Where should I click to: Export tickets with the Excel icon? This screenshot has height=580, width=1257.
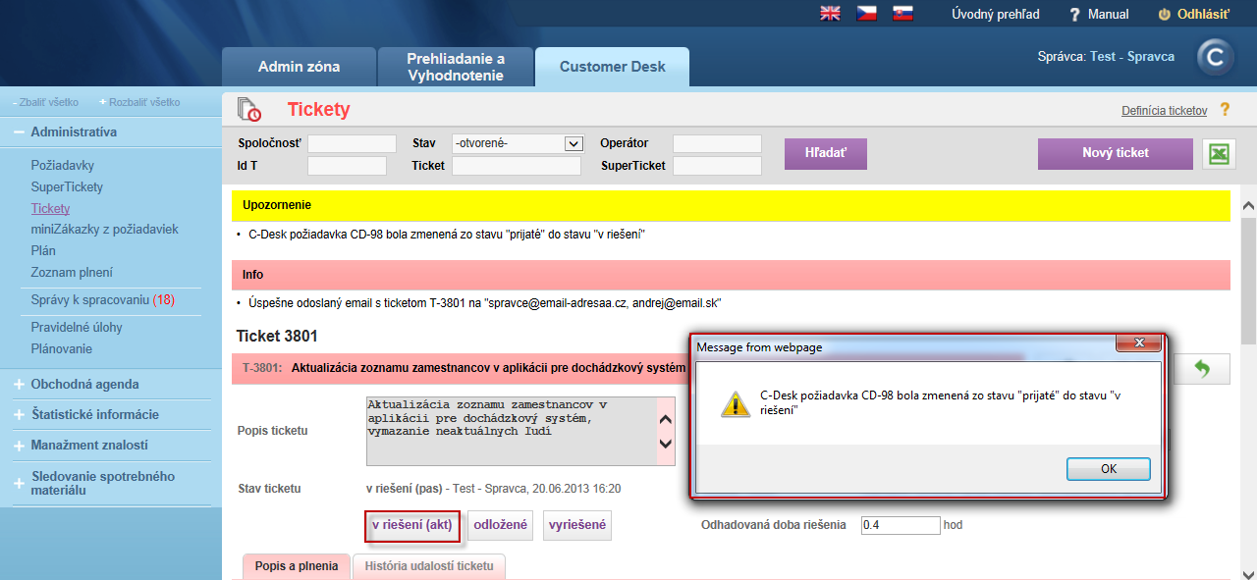1220,154
